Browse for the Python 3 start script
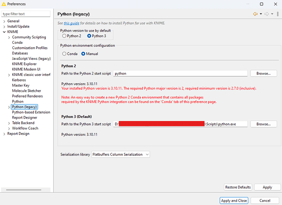This screenshot has width=282, height=205. pyautogui.click(x=264, y=124)
